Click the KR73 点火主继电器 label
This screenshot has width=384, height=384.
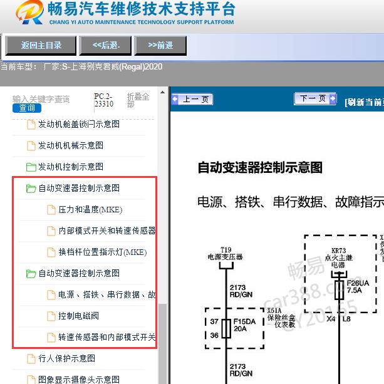338,257
